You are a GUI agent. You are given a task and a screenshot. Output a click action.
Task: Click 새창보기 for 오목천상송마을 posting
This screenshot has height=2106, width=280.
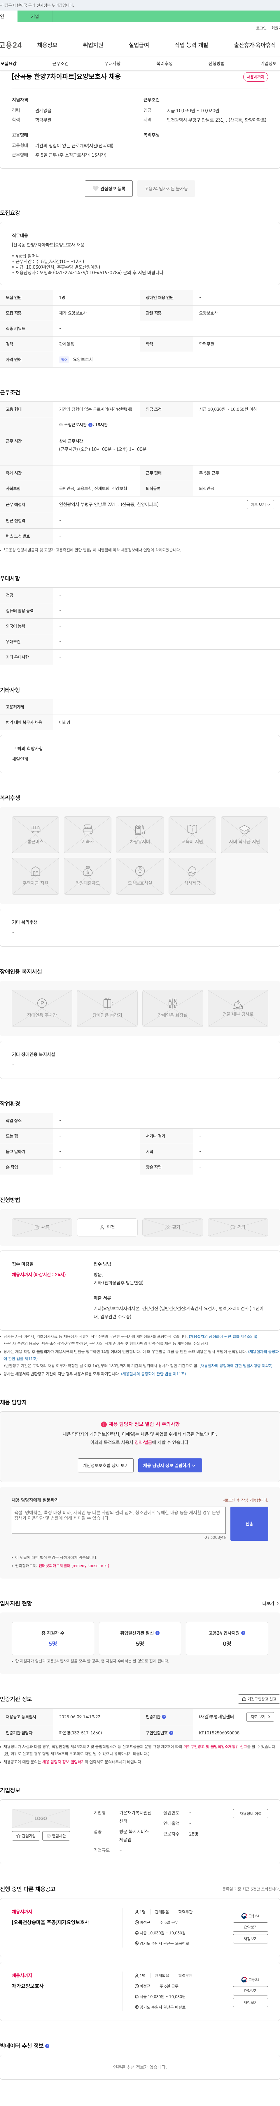coord(251,1938)
